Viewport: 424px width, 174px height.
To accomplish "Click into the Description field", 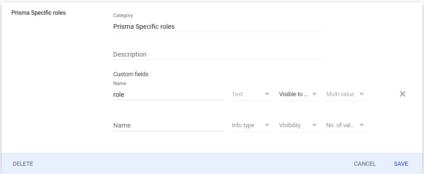I will tap(218, 54).
